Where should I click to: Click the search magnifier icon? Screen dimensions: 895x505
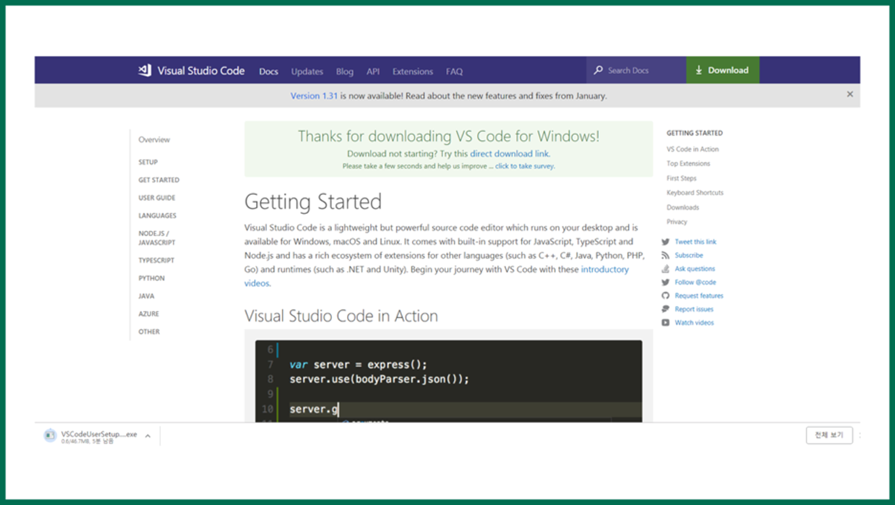pyautogui.click(x=598, y=71)
